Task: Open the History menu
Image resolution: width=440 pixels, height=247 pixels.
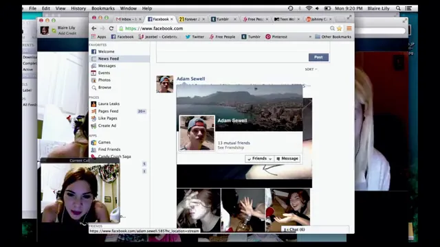Action: tap(78, 8)
